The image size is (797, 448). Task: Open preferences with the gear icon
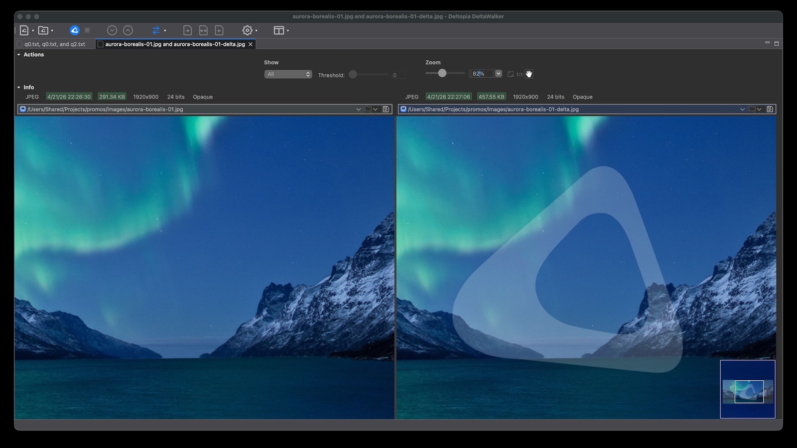(247, 30)
